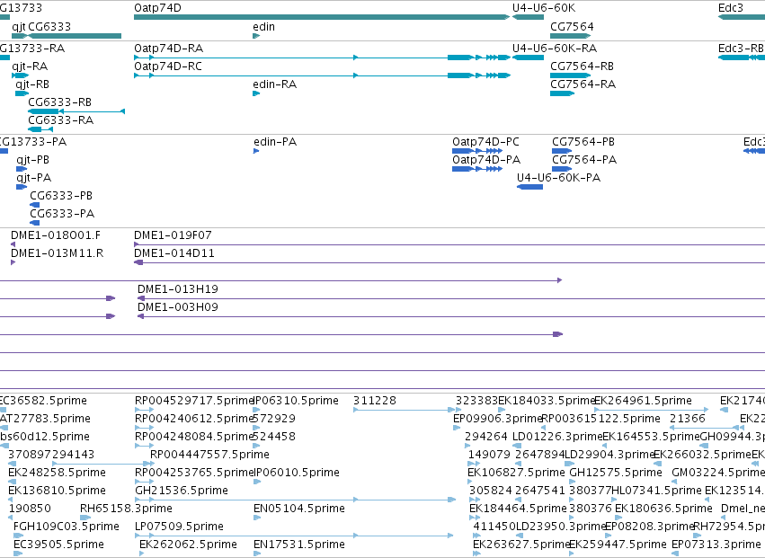
Task: Open the IP06010.5prime EST
Action: click(x=257, y=482)
